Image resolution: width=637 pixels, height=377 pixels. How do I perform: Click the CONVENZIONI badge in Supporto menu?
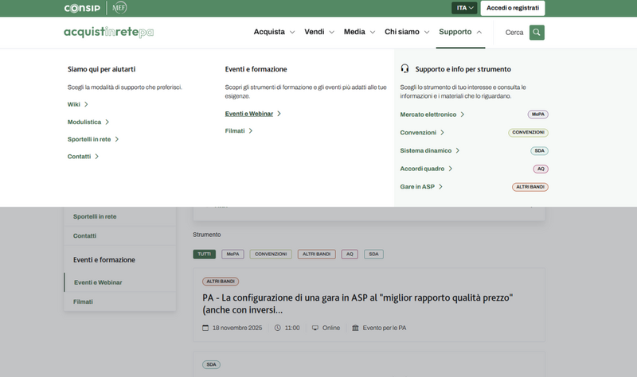click(x=528, y=133)
